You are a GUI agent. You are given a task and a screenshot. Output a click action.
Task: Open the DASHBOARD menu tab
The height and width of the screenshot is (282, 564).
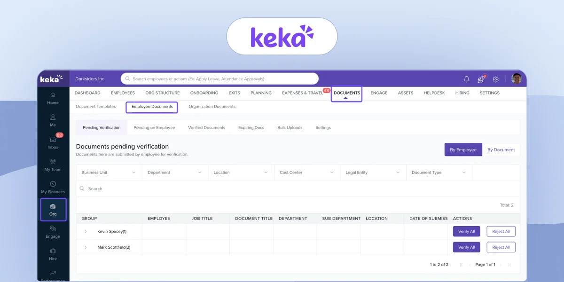tap(87, 93)
